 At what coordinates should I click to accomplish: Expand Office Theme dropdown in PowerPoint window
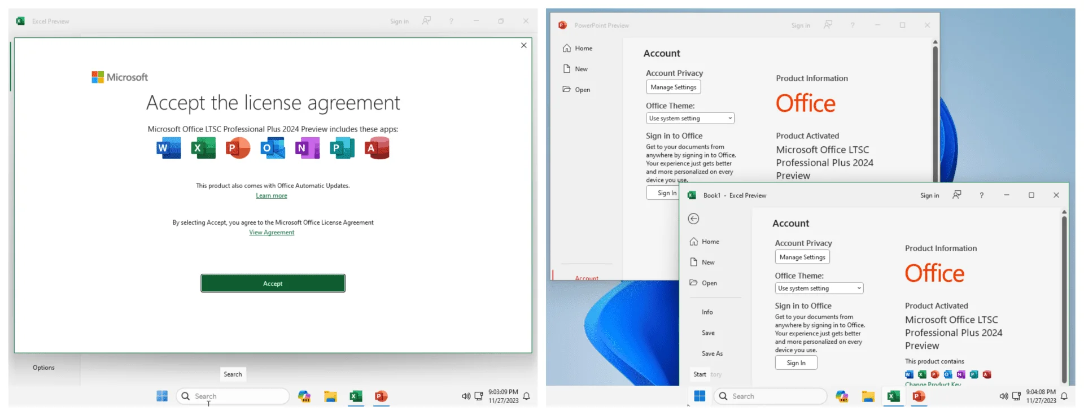(x=690, y=118)
